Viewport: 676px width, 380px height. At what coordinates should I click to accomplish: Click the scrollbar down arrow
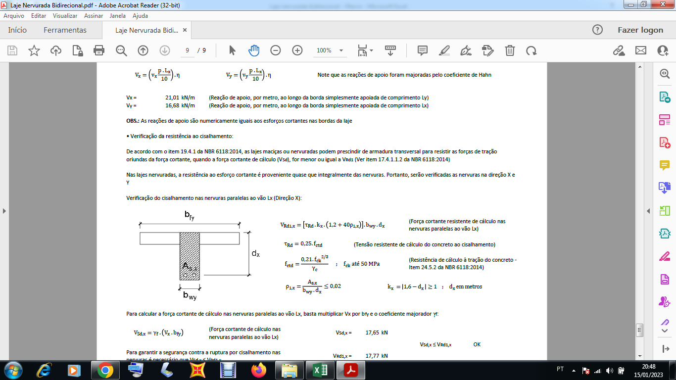[x=639, y=356]
